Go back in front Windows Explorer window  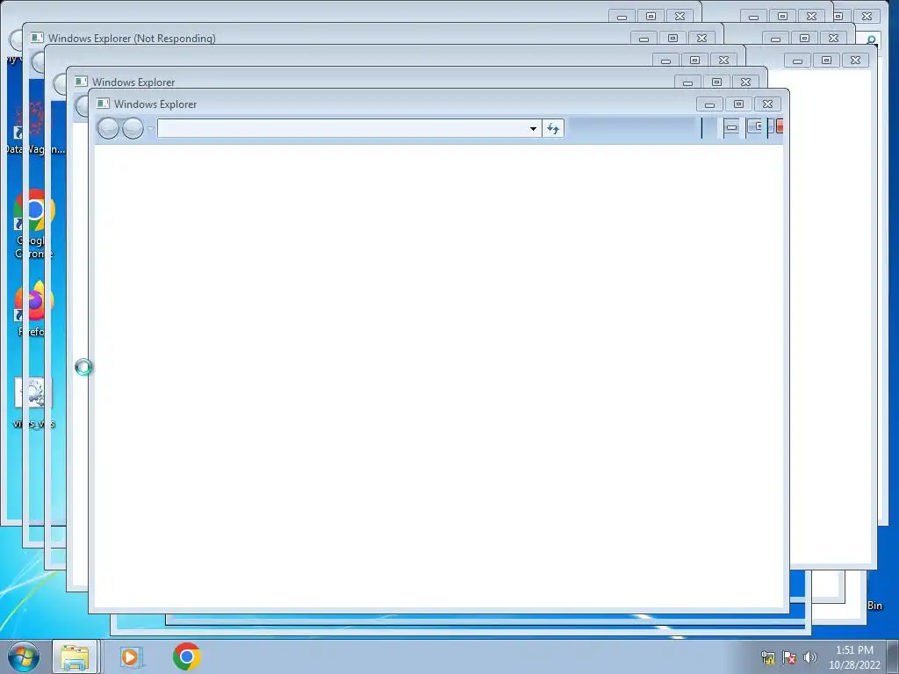108,128
